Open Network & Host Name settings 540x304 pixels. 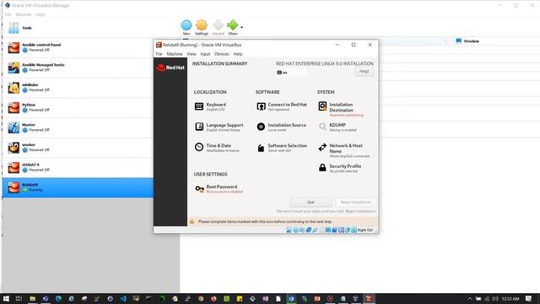[343, 150]
